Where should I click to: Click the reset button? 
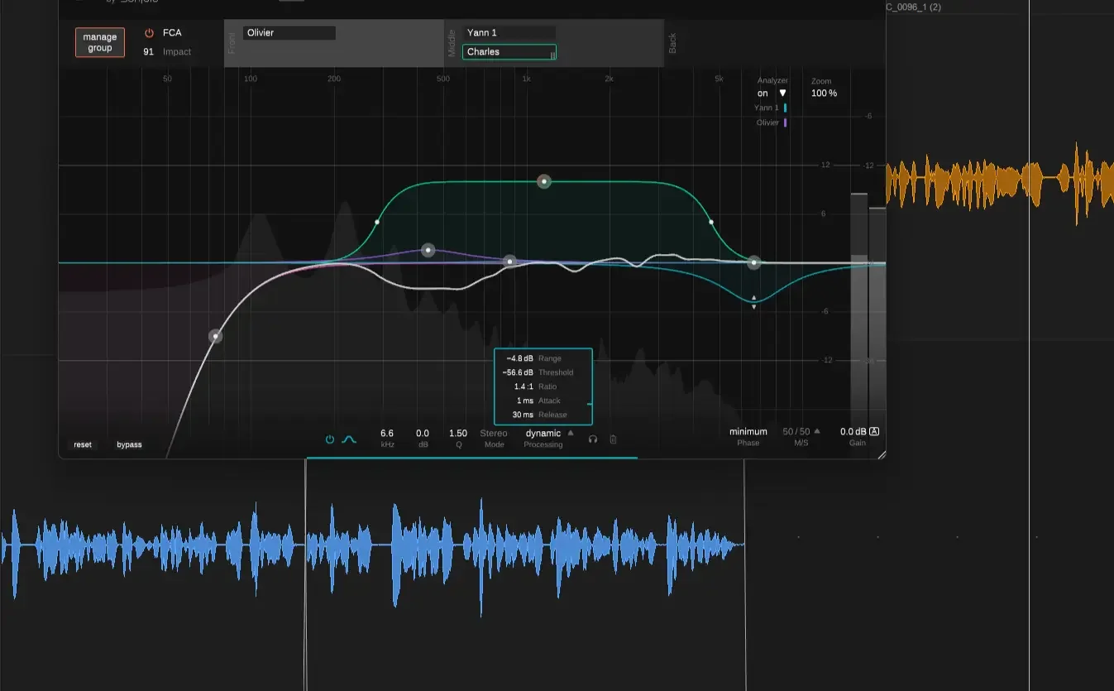83,444
